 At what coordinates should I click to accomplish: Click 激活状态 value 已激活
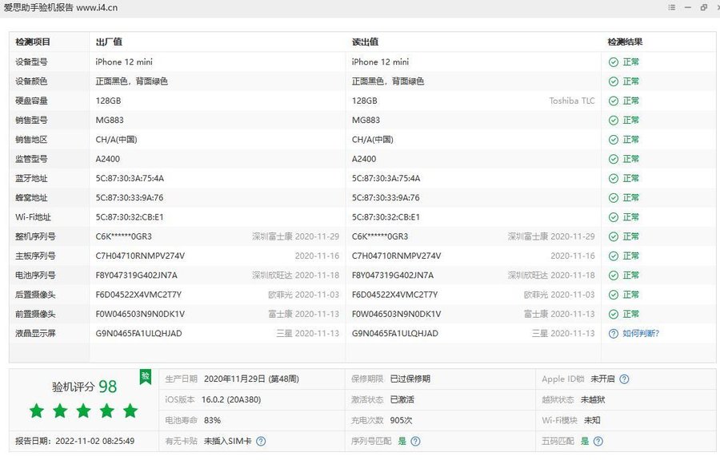click(x=402, y=399)
